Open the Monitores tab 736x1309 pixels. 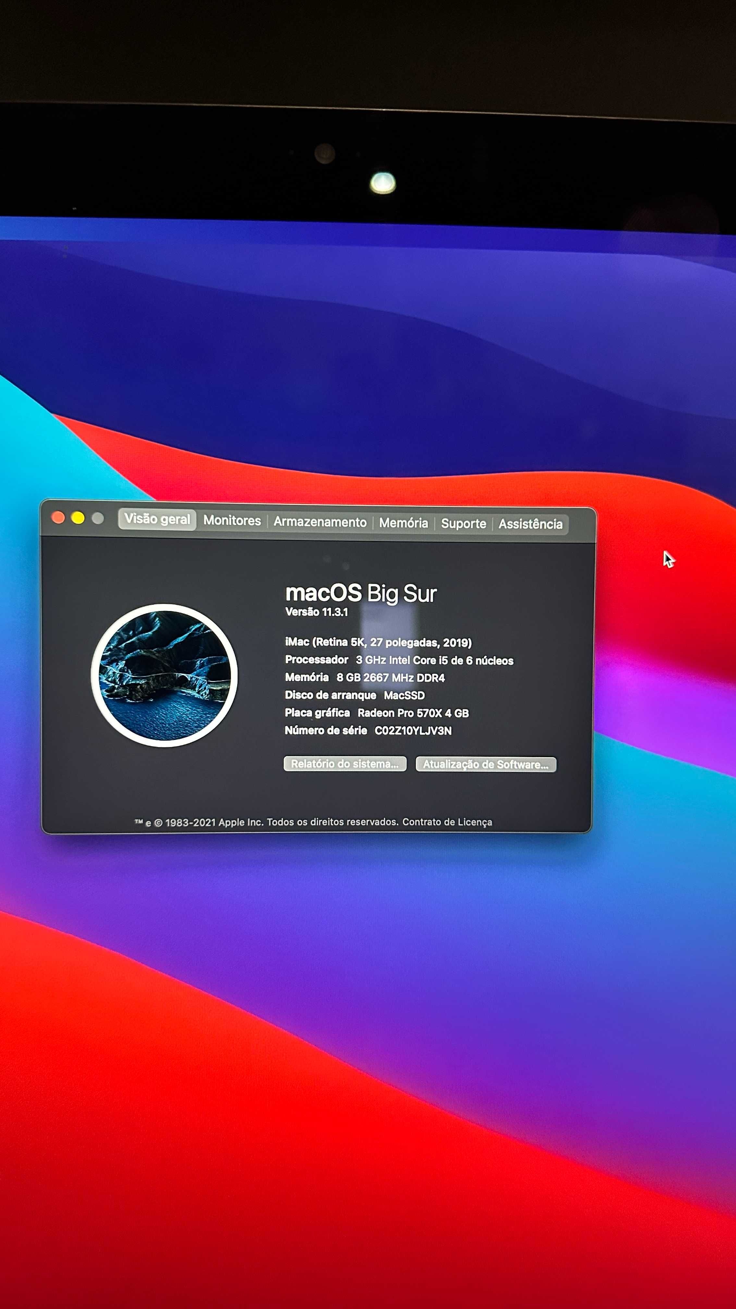pyautogui.click(x=232, y=520)
